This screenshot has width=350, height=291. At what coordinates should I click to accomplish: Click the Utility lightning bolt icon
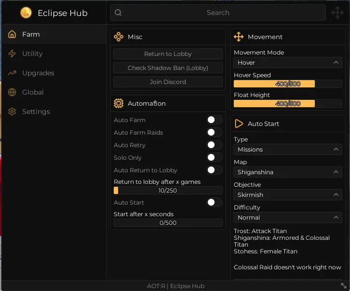12,54
